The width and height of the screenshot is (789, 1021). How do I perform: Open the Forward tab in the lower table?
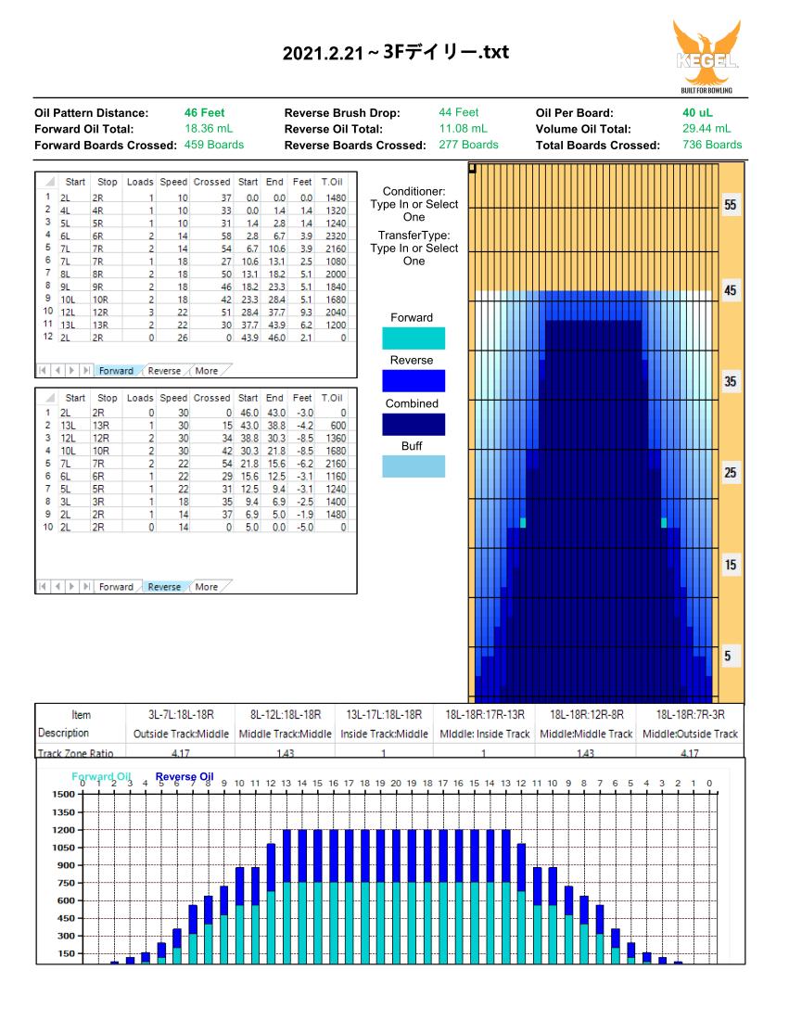pos(116,587)
